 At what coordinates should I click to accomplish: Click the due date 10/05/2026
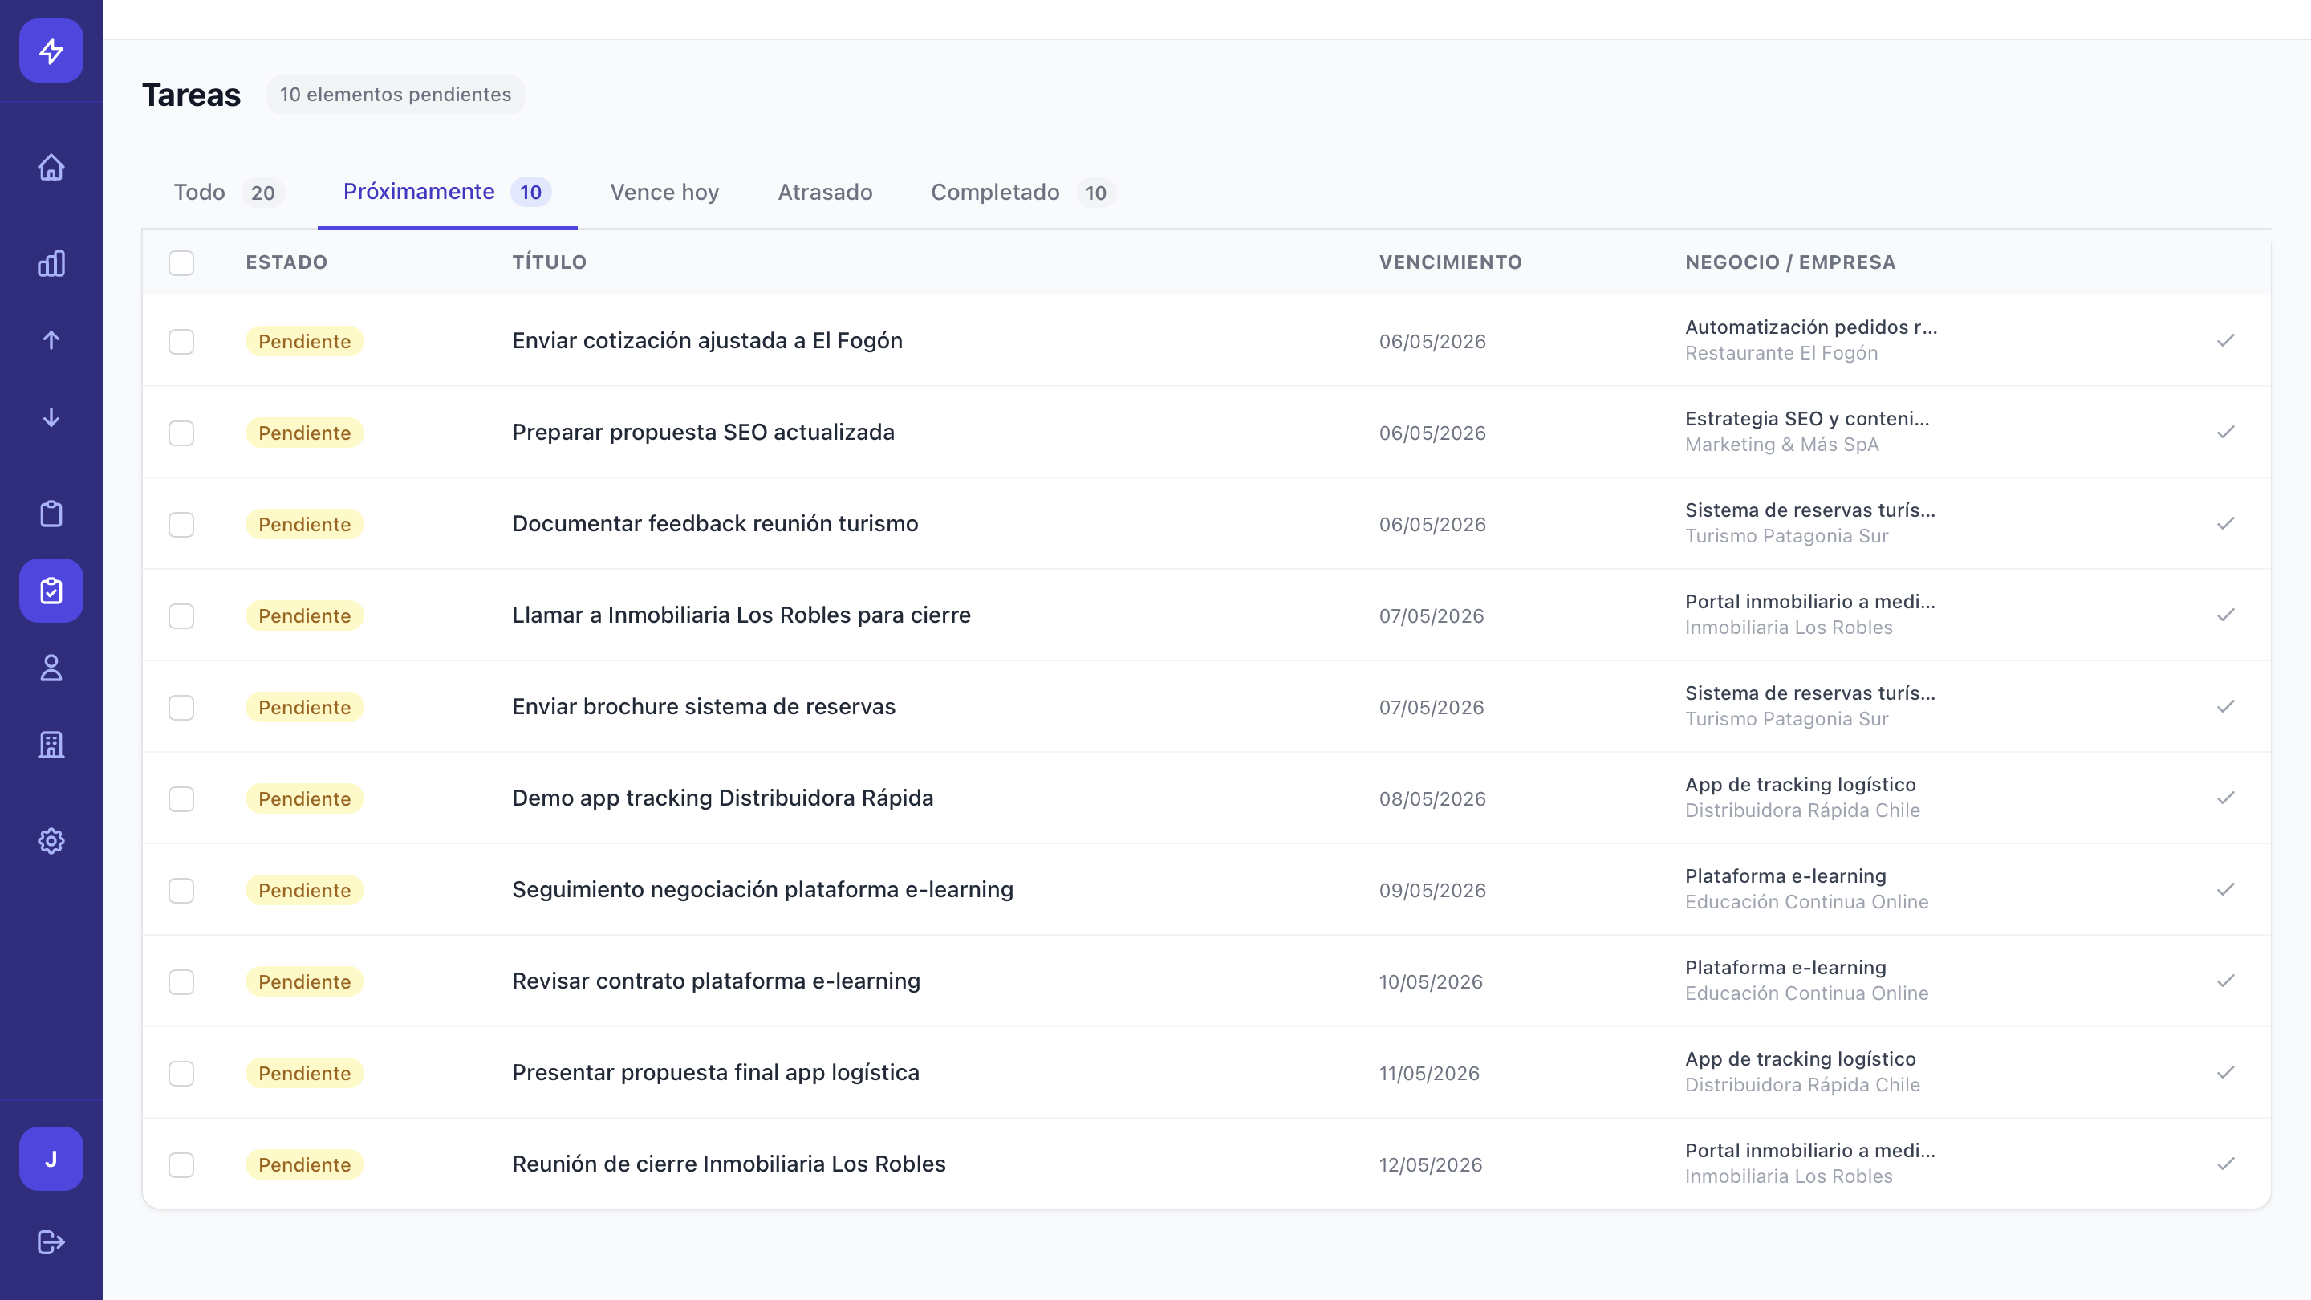[1430, 981]
